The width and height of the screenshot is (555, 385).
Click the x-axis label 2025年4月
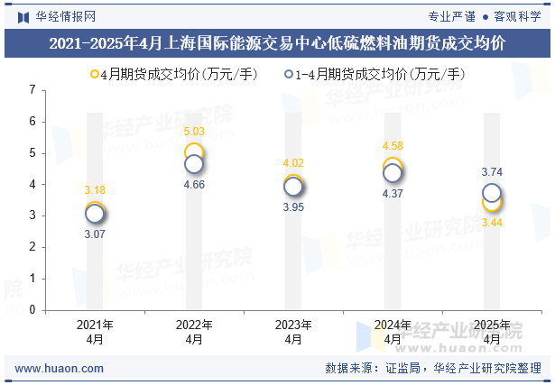click(492, 332)
